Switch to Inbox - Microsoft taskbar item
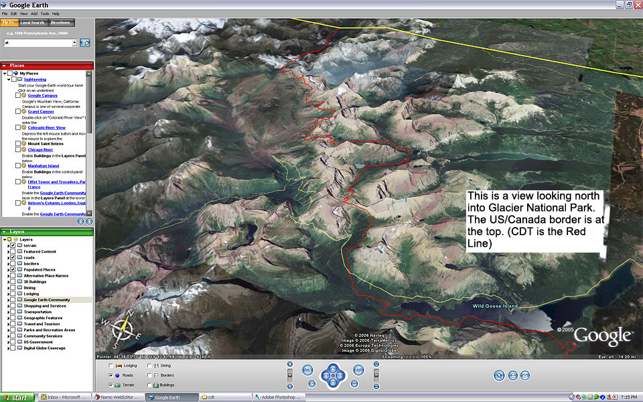Screen dimensions: 643x402 click(x=64, y=397)
